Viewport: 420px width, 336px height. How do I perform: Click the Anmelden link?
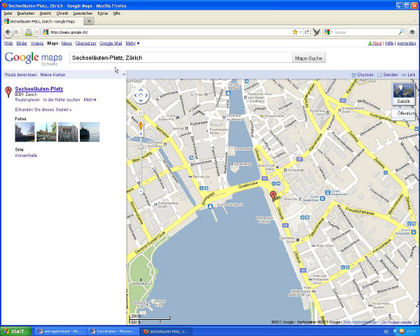406,43
